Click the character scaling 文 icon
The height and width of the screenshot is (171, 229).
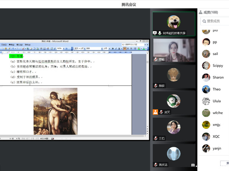click(135, 49)
